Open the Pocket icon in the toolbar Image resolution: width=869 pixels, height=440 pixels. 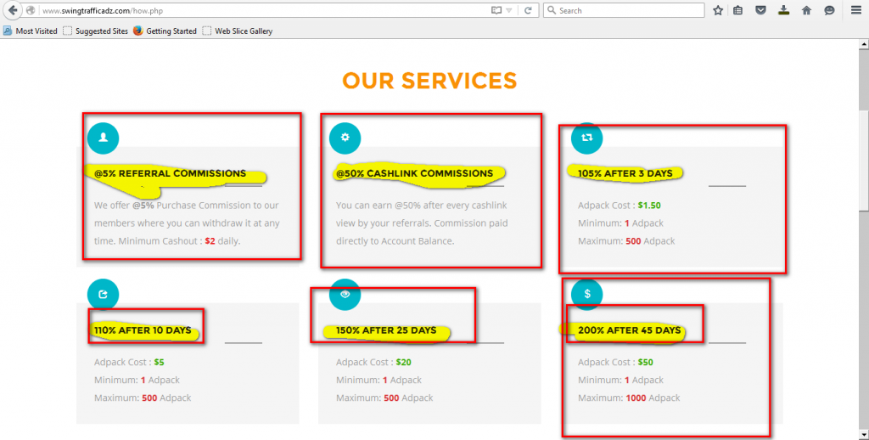pyautogui.click(x=761, y=11)
